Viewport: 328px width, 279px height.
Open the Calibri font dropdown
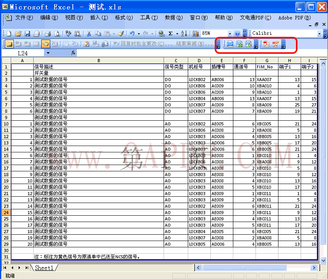pyautogui.click(x=319, y=33)
